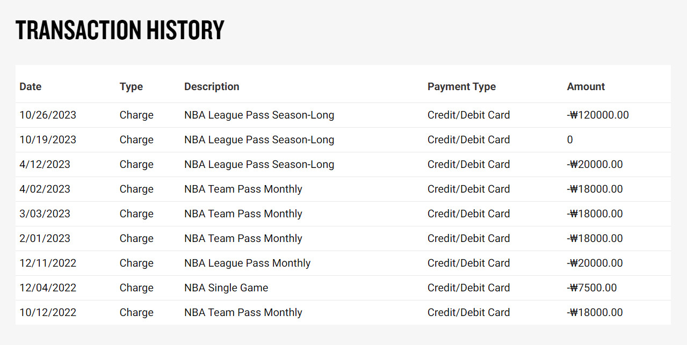
Task: Select the 3/03/2023 Team Pass Monthly description
Action: coord(243,214)
